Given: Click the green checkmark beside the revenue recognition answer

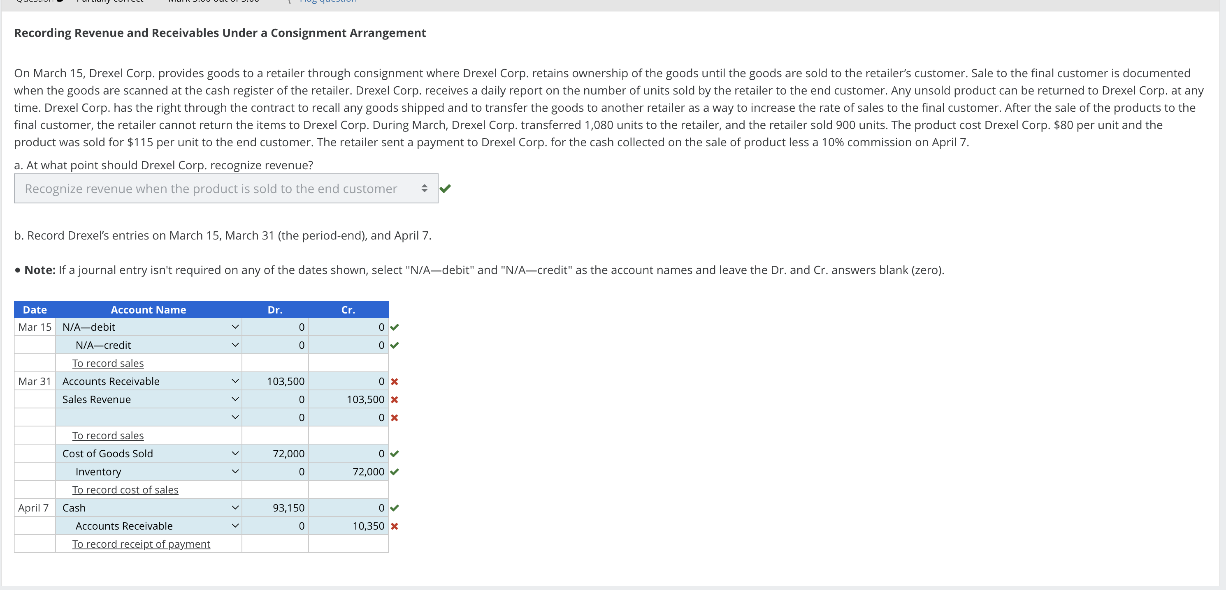Looking at the screenshot, I should tap(446, 188).
